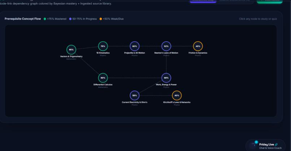The image size is (291, 151).
Task: Click the 'Vectors & Trigonometry' label
Action: click(x=71, y=56)
